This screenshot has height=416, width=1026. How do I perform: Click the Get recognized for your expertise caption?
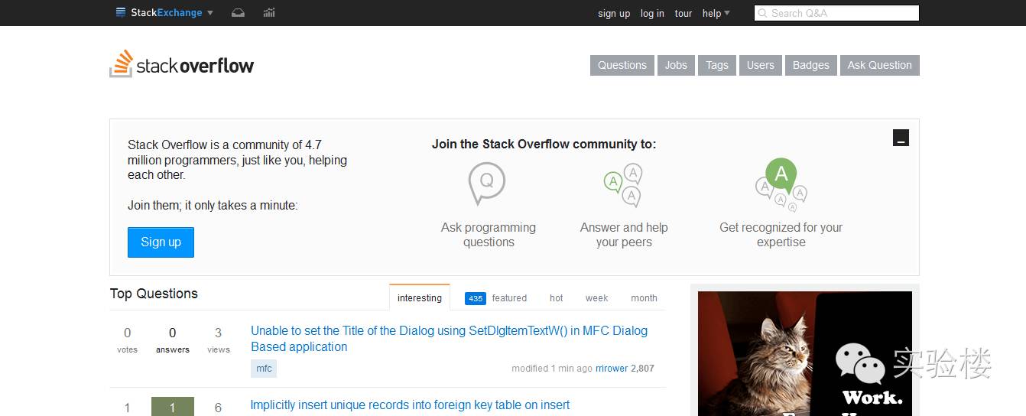[x=781, y=235]
